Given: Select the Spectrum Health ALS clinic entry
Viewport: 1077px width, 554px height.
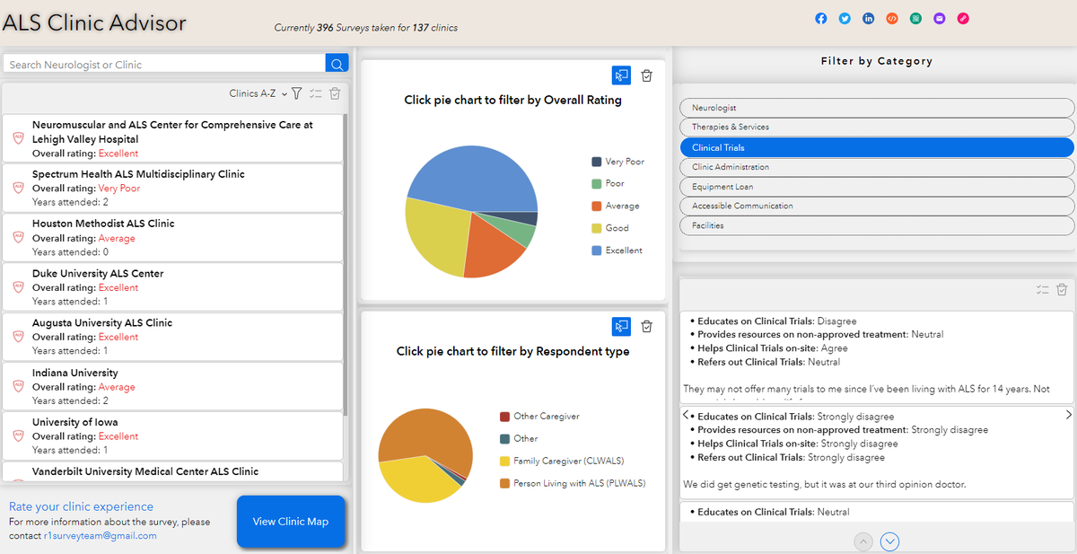Looking at the screenshot, I should tap(172, 188).
